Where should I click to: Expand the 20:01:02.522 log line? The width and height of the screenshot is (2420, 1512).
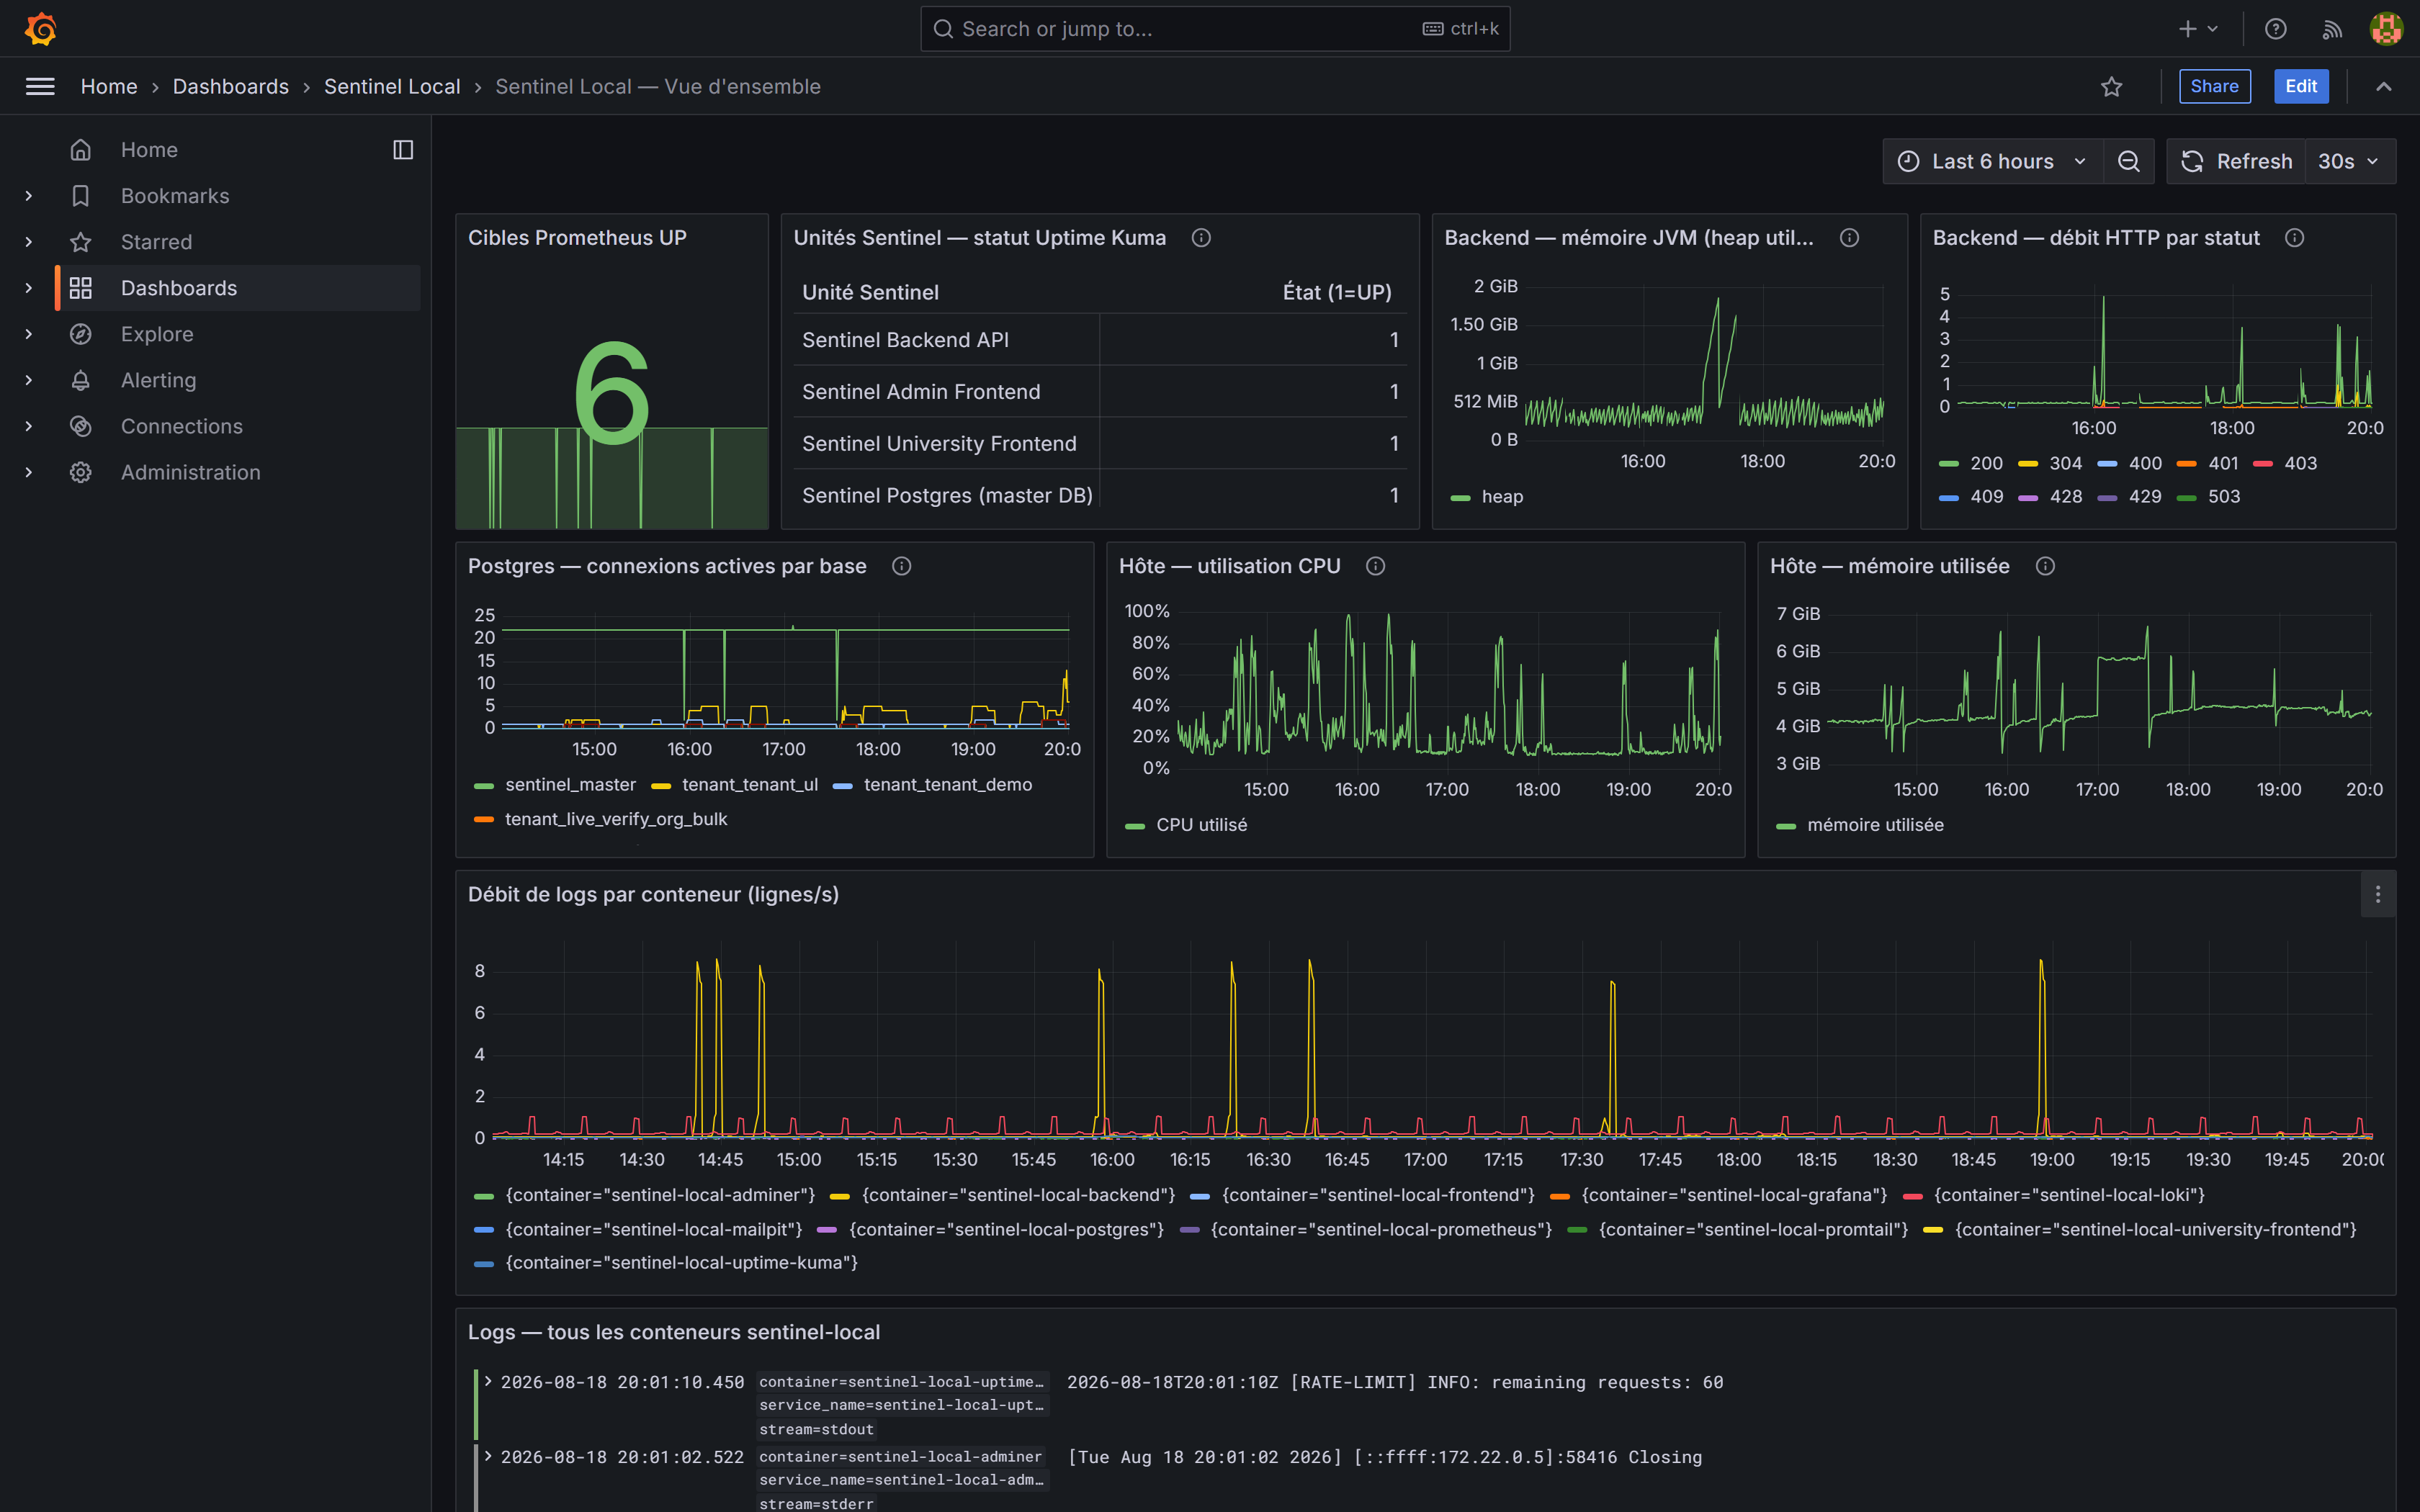click(488, 1456)
